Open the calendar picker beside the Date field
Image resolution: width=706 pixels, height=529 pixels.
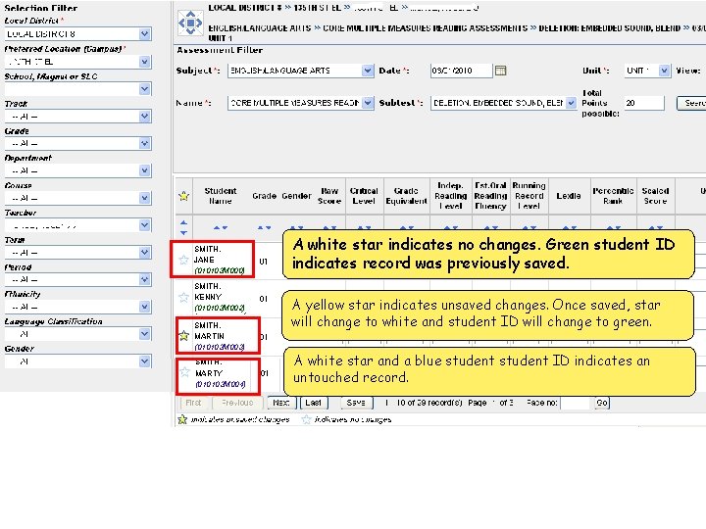tap(500, 71)
